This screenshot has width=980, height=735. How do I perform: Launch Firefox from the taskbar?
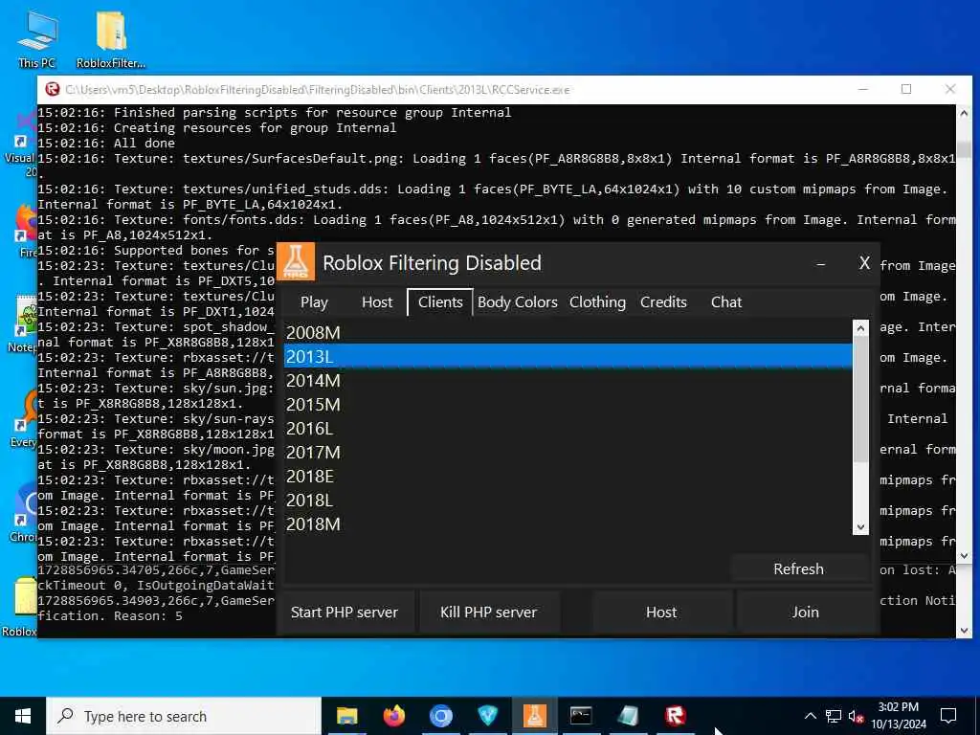(x=393, y=716)
